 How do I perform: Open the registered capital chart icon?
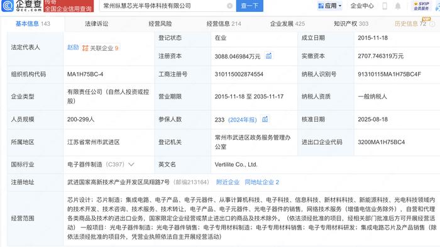click(268, 56)
